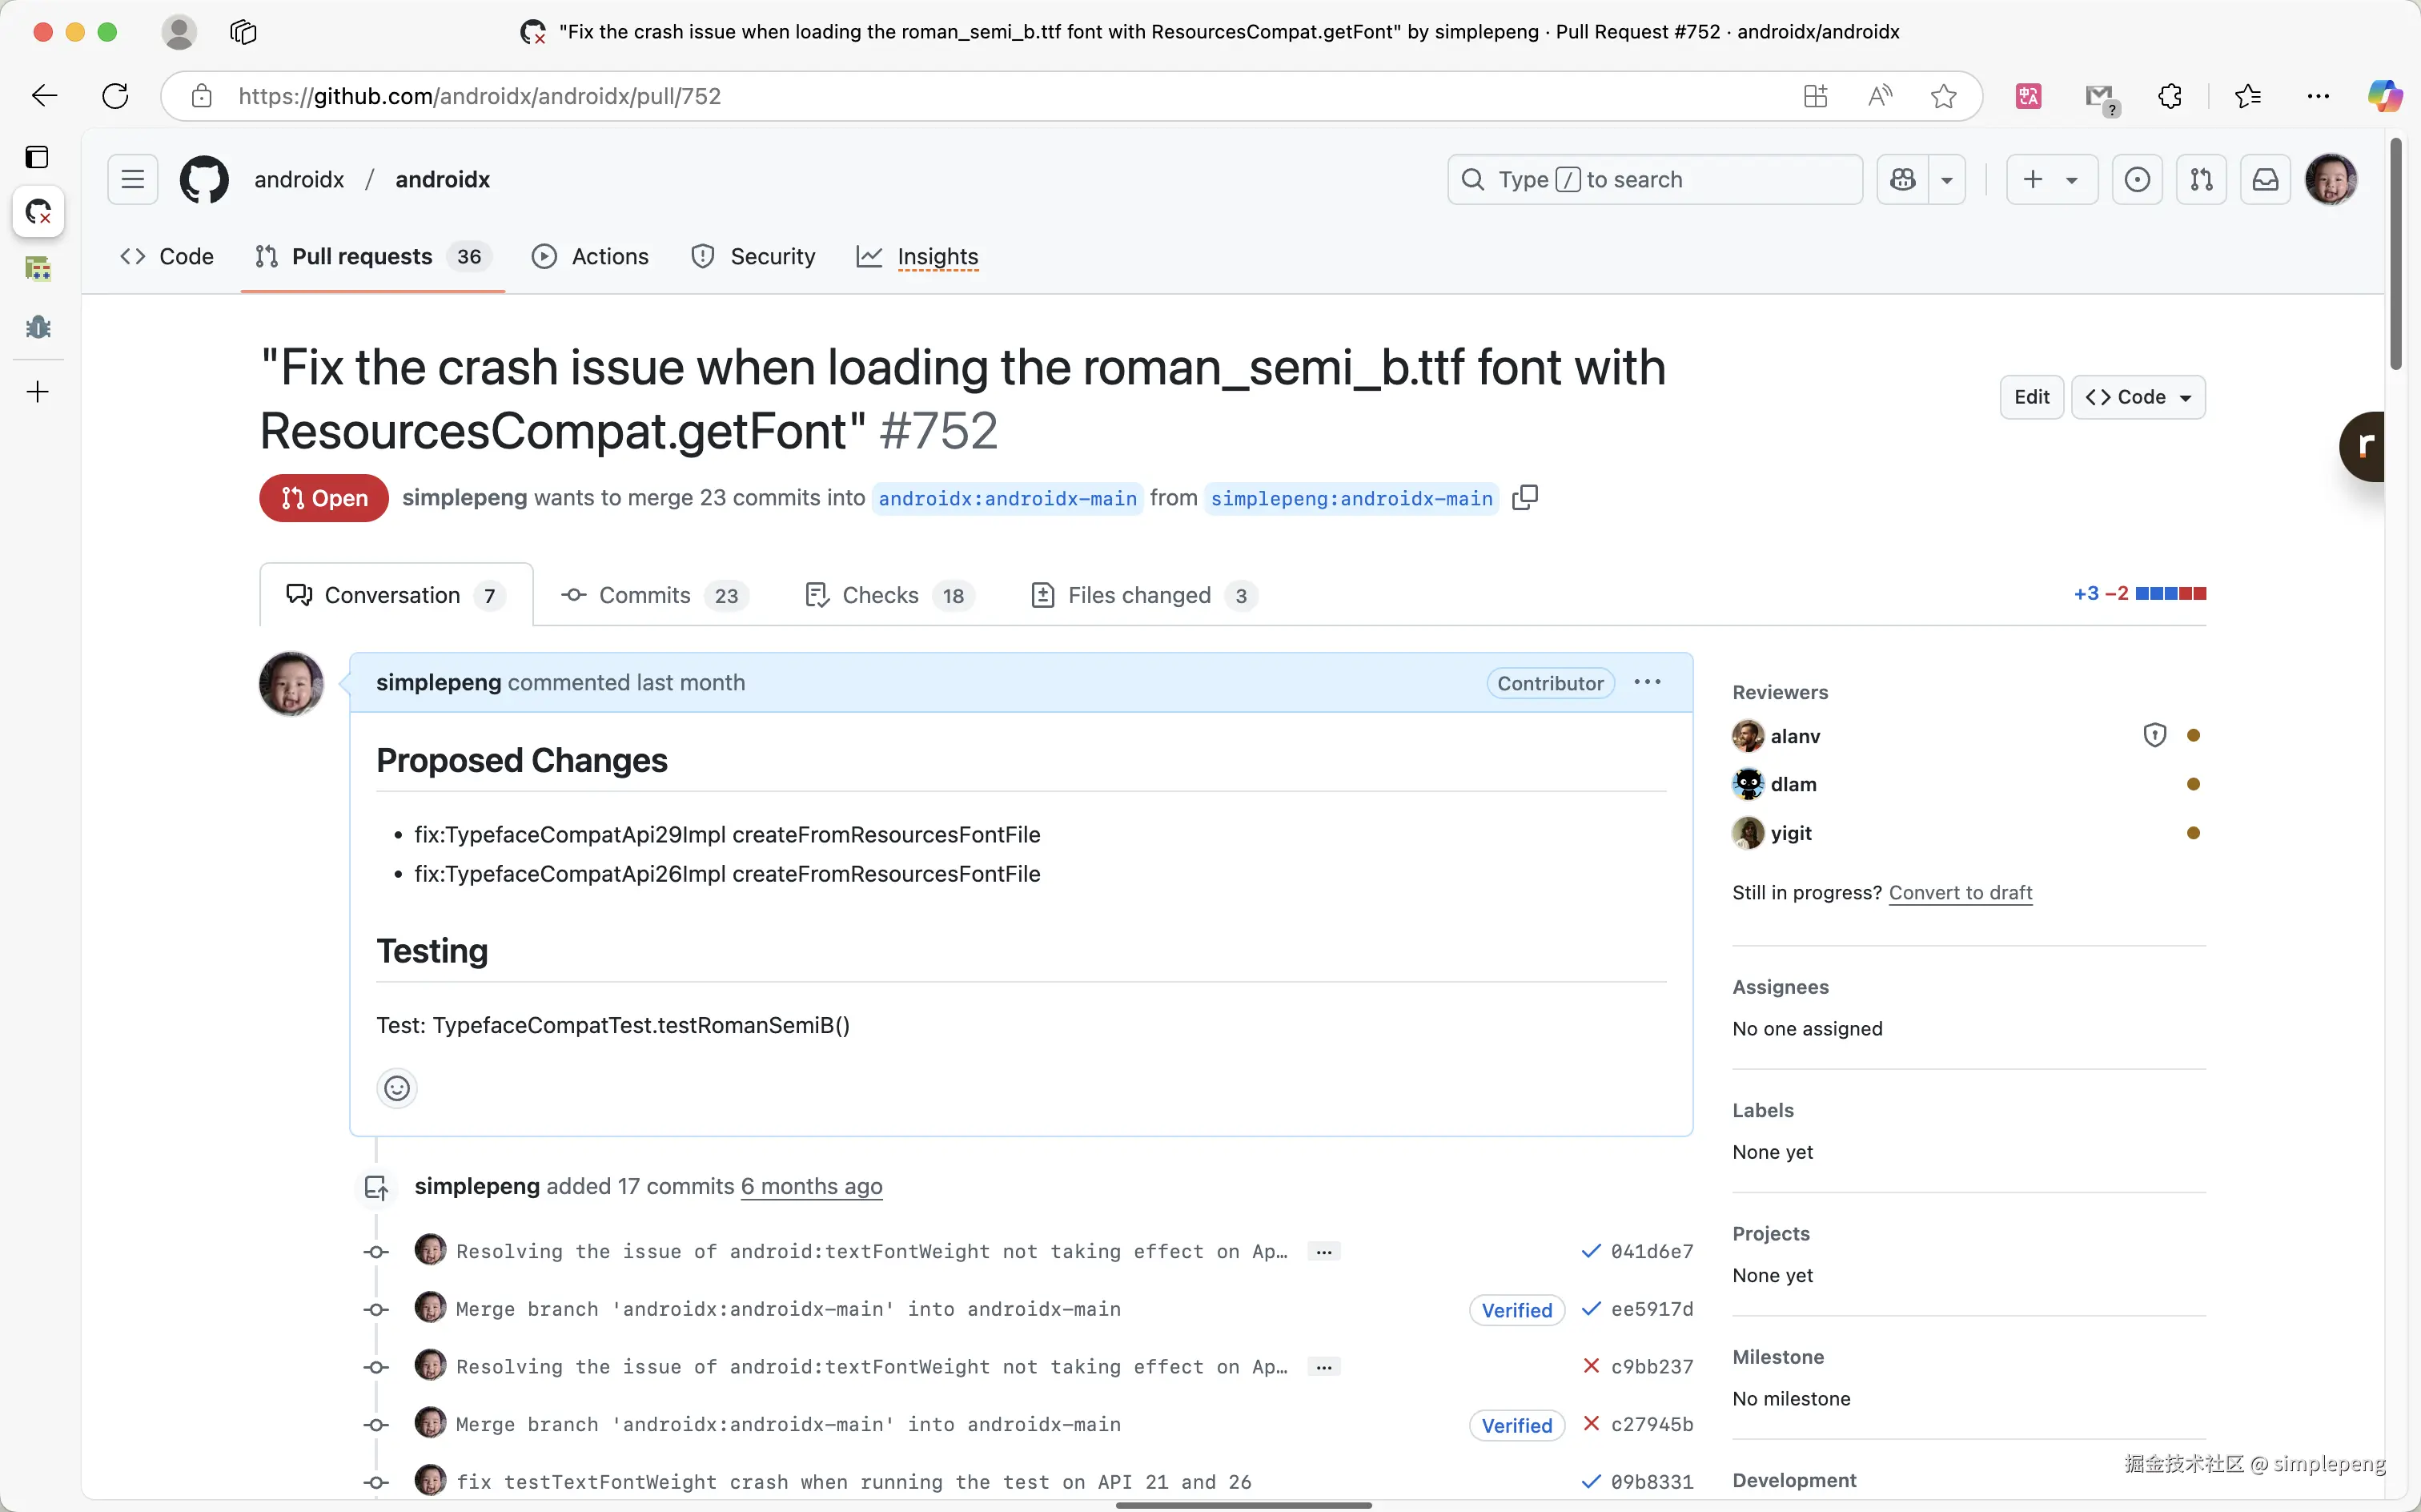
Task: Open Code dropdown beside Edit
Action: pos(2138,397)
